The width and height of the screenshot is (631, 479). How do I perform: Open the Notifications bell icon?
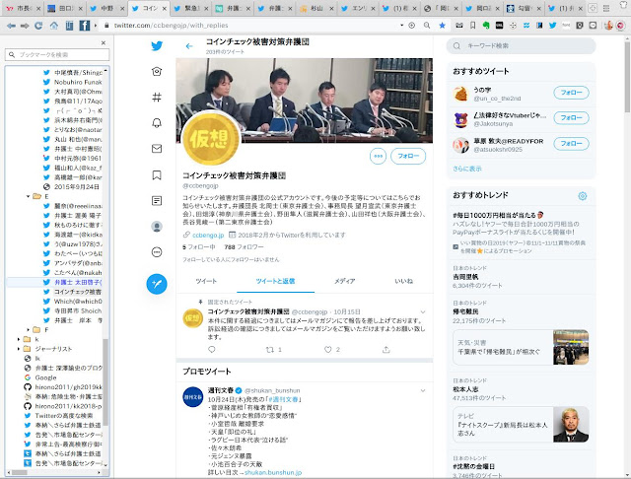point(157,122)
